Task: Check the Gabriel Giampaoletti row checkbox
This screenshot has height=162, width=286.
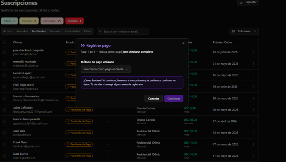Action: 4,121
